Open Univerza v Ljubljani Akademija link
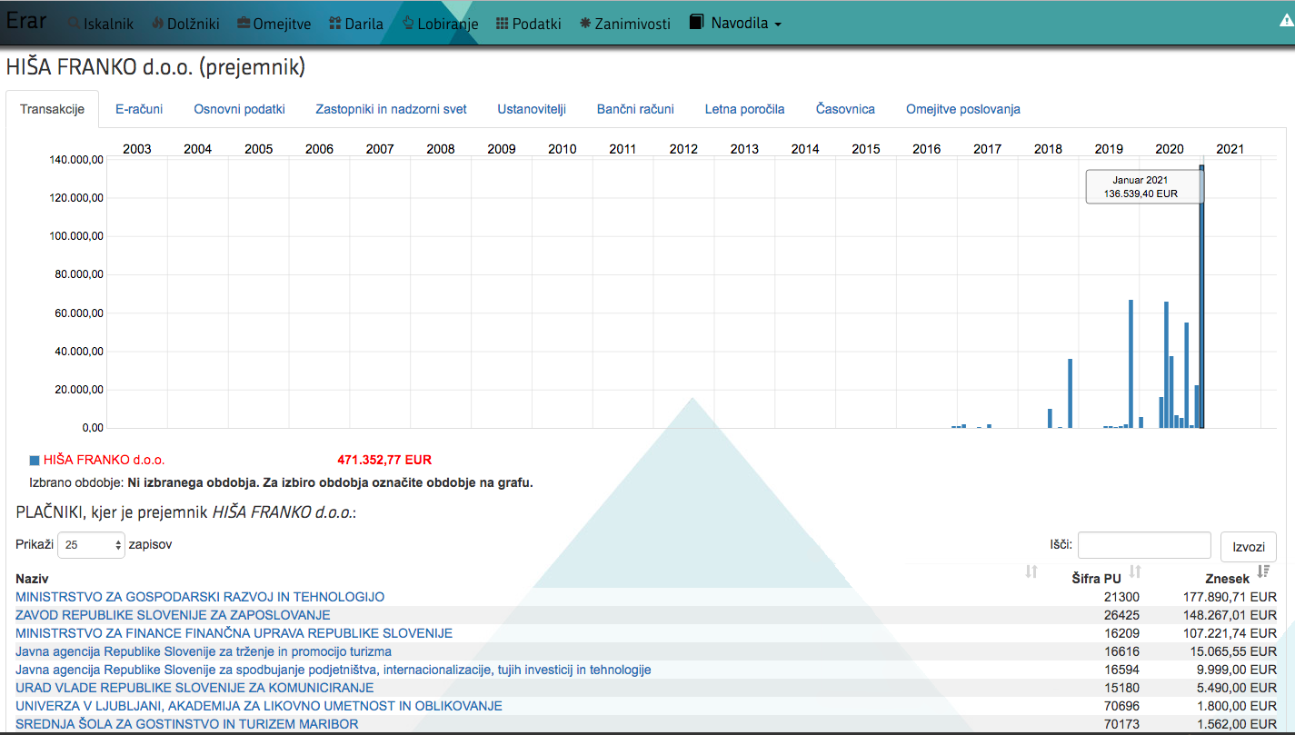The width and height of the screenshot is (1295, 735). pos(259,706)
